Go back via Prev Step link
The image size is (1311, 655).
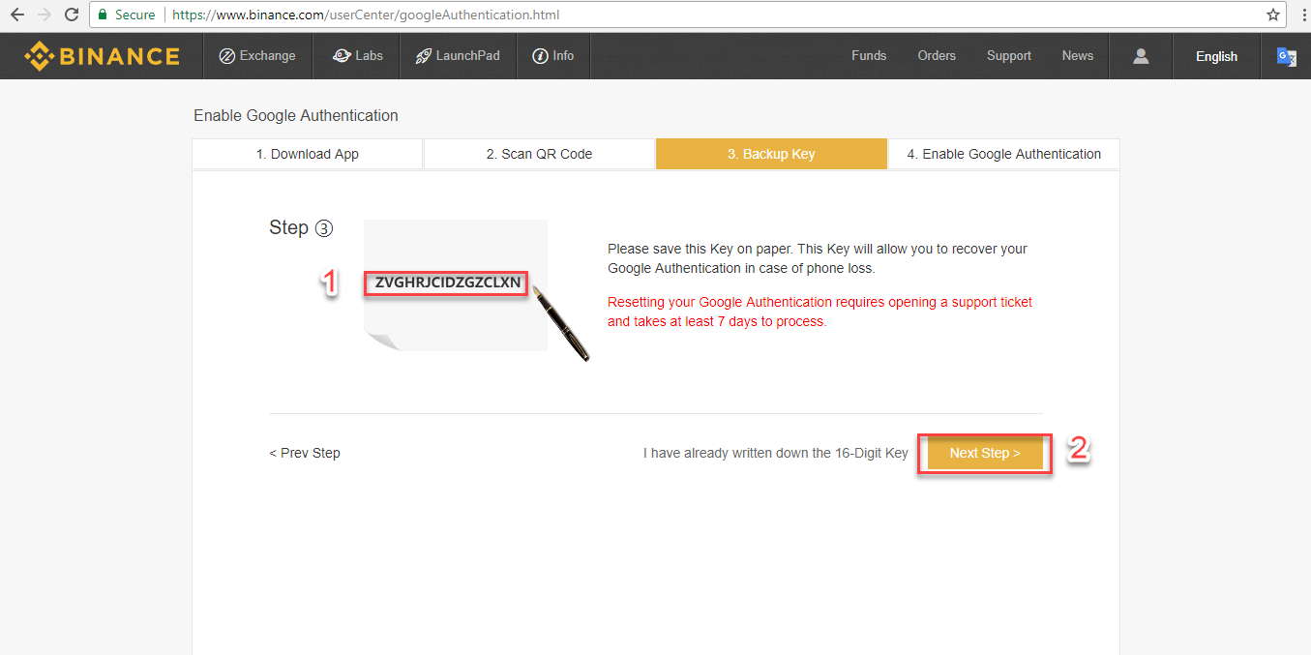(305, 453)
